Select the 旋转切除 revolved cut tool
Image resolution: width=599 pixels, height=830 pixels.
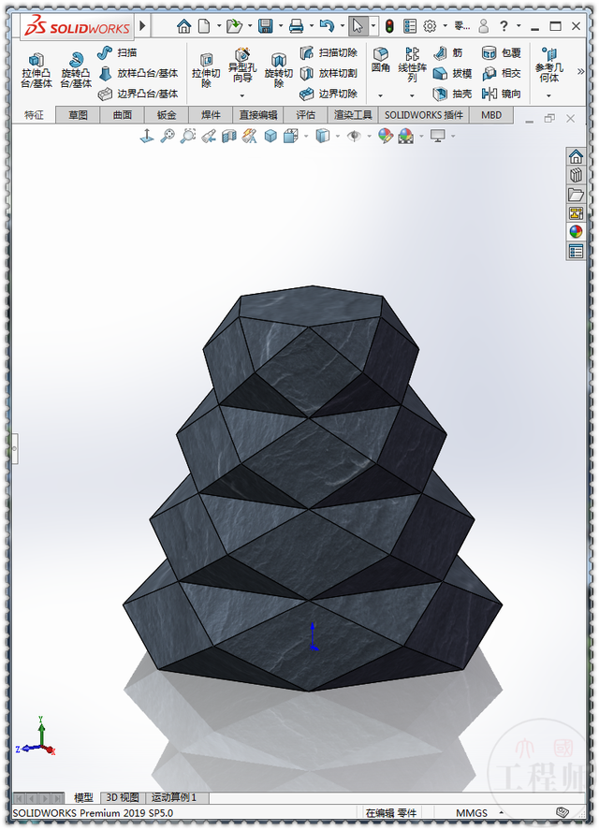[279, 70]
